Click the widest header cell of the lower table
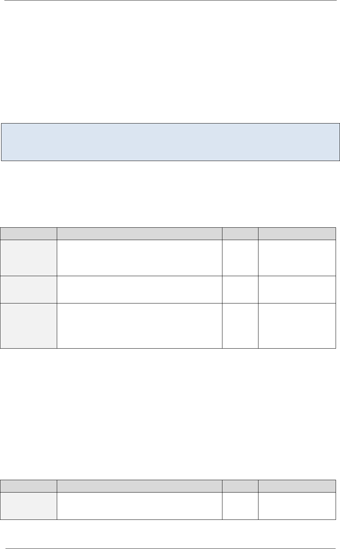Viewport: 340px width, 549px height. pyautogui.click(x=139, y=486)
